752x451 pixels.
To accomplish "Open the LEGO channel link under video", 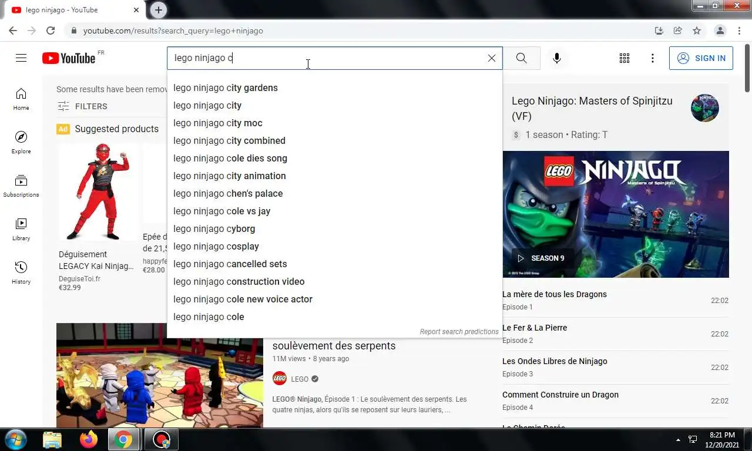I will tap(300, 379).
